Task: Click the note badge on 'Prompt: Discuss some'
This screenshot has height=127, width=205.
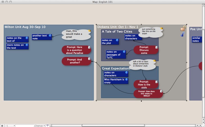Action: pyautogui.click(x=156, y=47)
